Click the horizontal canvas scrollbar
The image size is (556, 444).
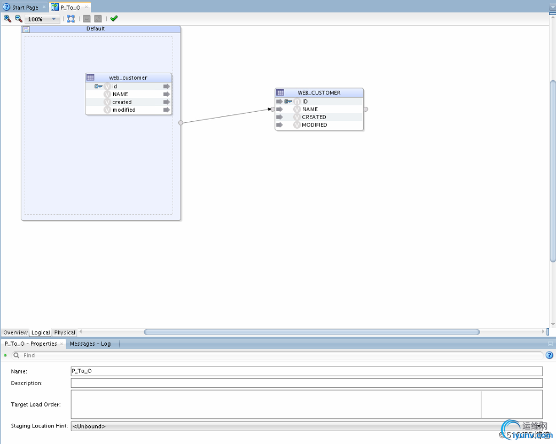point(311,332)
